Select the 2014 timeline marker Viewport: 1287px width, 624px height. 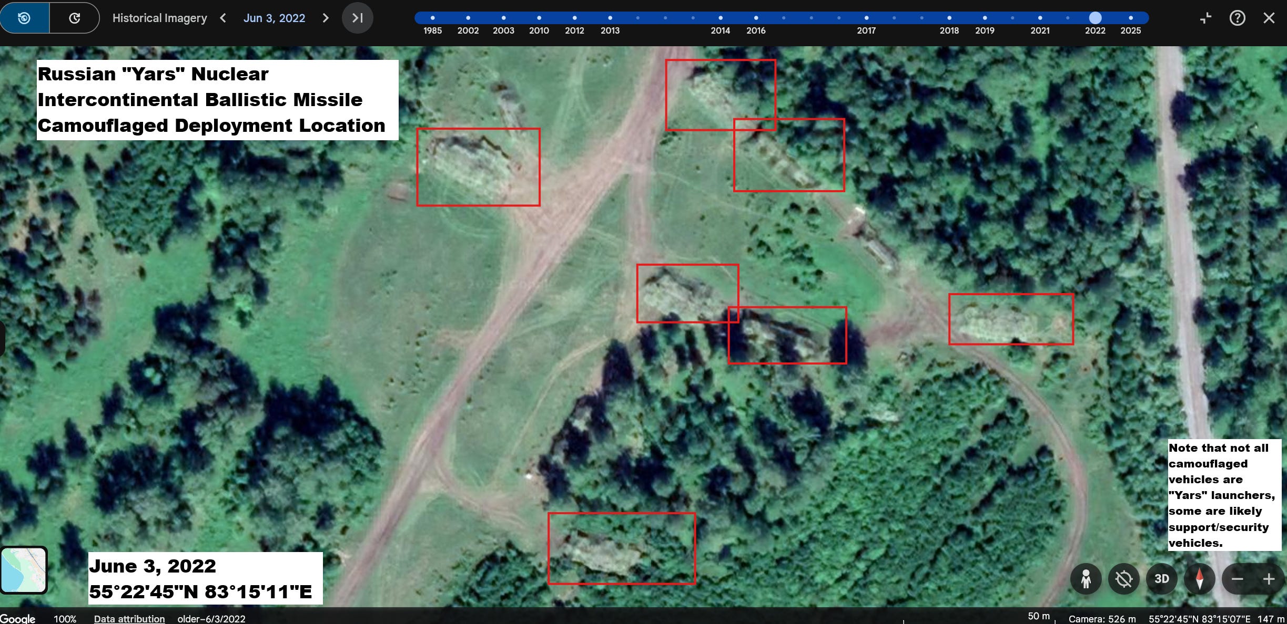point(720,18)
